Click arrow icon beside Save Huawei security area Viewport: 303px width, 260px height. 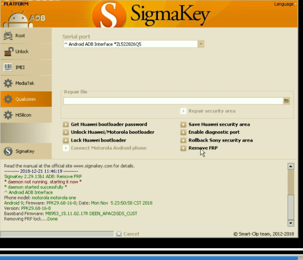(x=183, y=124)
